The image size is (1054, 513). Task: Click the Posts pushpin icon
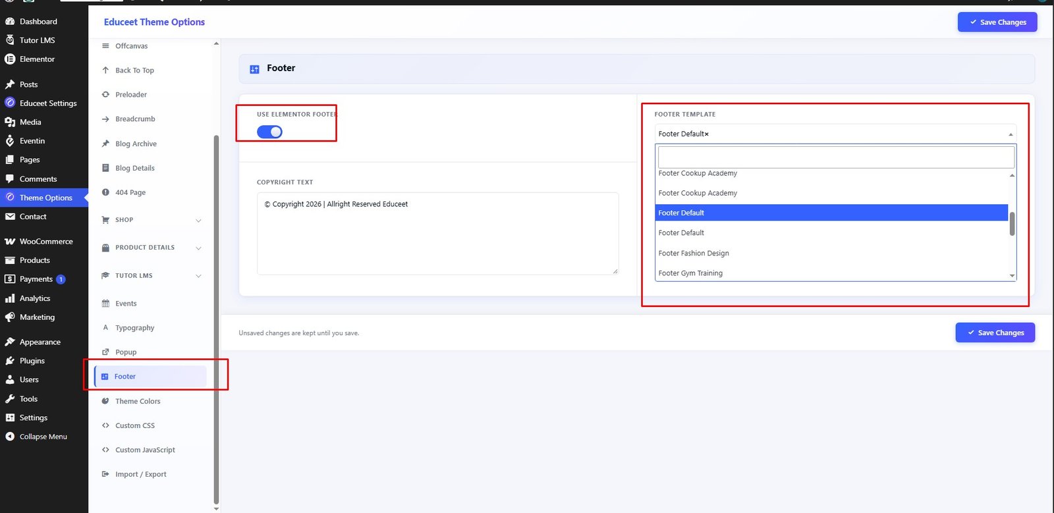[10, 84]
